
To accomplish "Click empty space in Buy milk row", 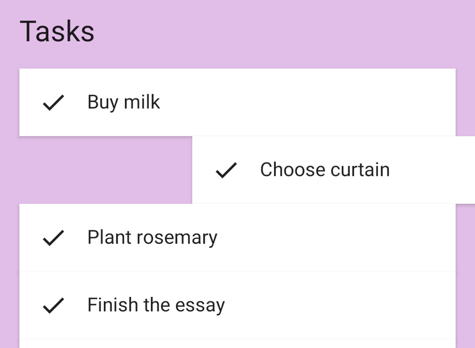I will coord(311,103).
